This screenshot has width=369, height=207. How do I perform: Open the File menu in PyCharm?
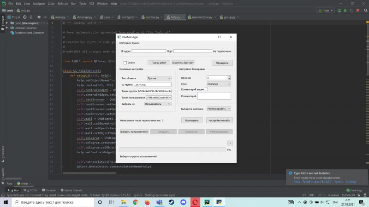[11, 4]
